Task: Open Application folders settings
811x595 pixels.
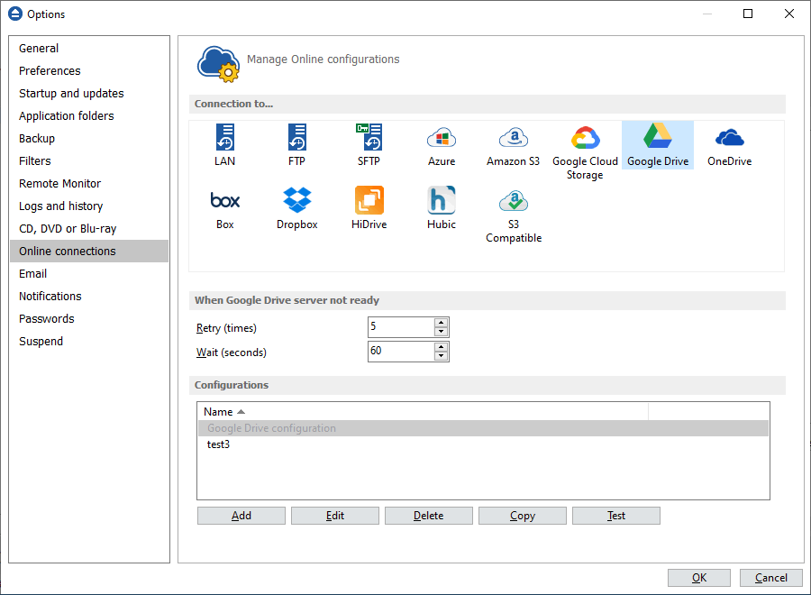Action: 89,116
